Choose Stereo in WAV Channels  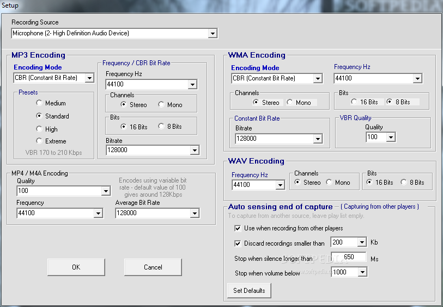(297, 182)
